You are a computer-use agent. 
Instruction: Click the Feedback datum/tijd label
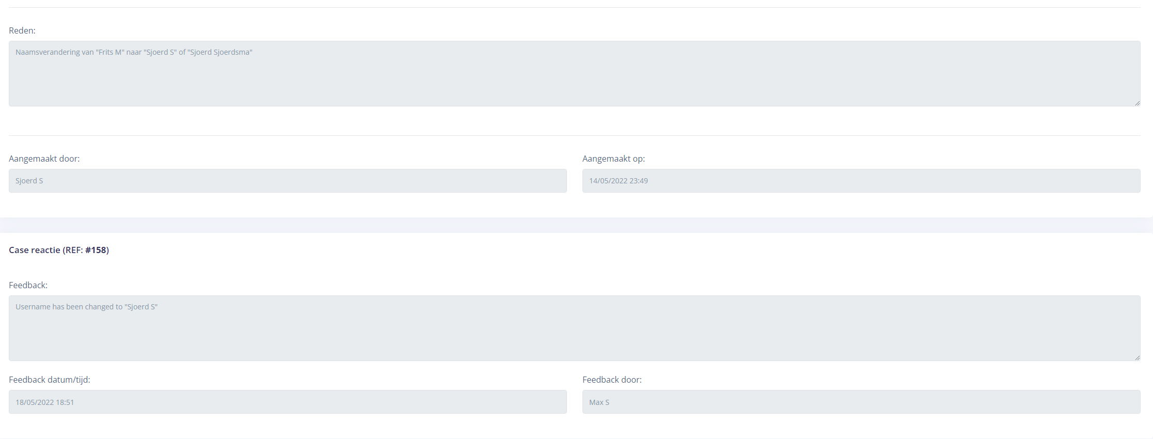point(49,380)
